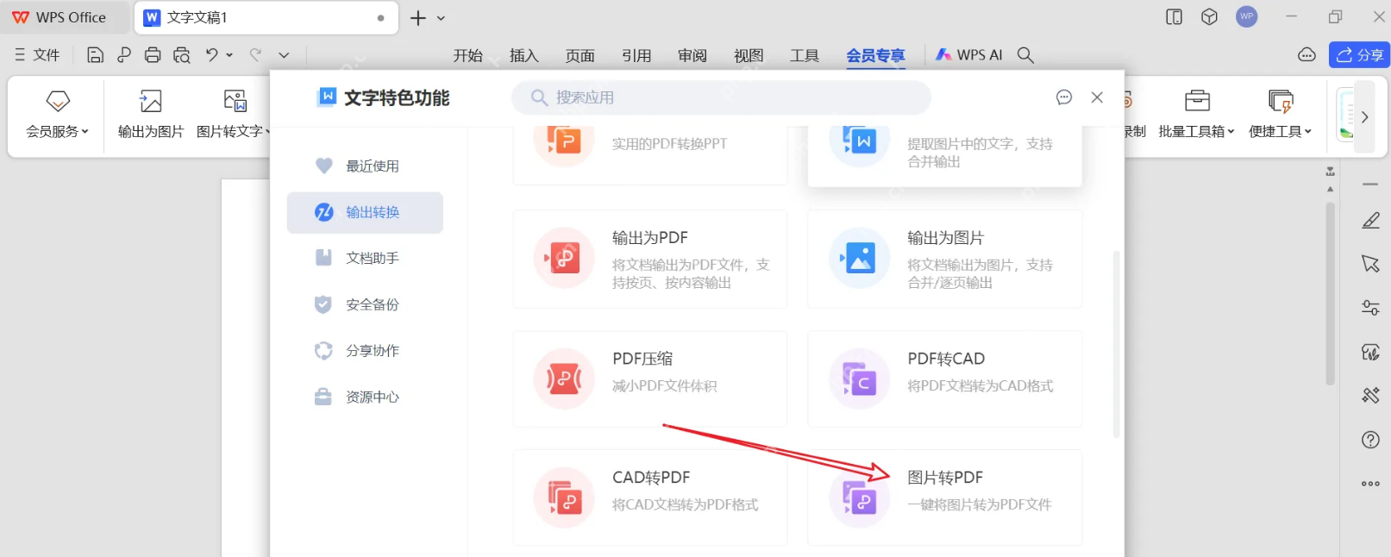Open the 输出为图片 card in dialog
1391x557 pixels.
(x=944, y=259)
